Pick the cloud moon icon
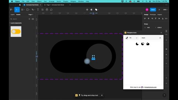The height and width of the screenshot is (100, 178). point(148,44)
